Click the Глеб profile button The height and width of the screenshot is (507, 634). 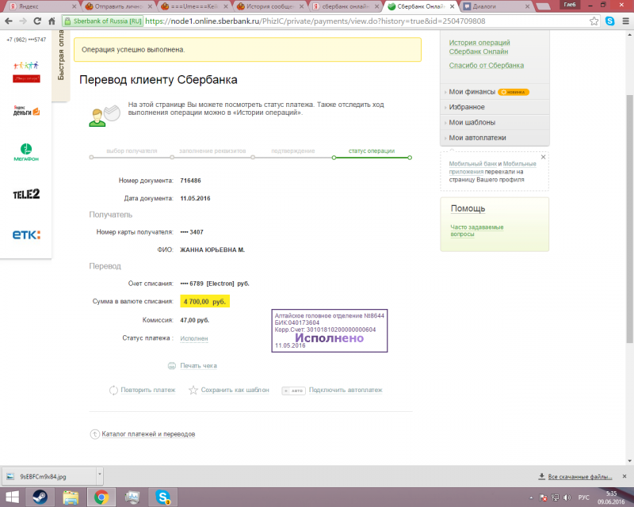click(x=569, y=5)
